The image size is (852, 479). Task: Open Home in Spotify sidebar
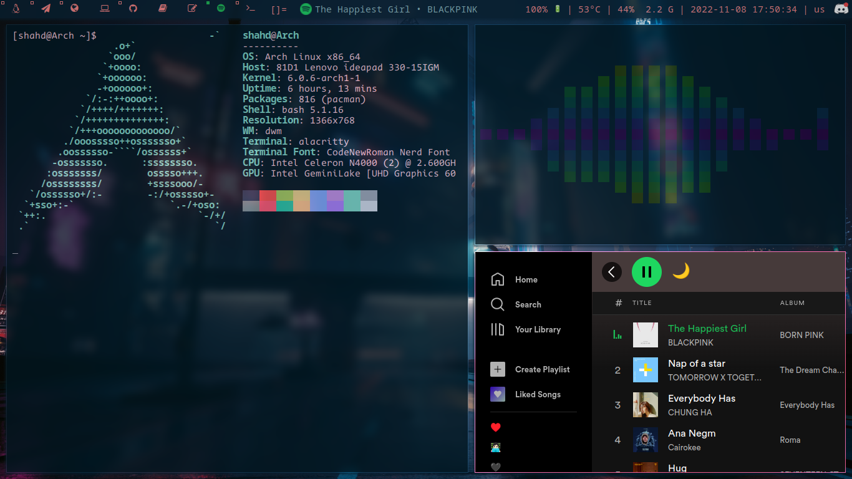[x=526, y=280]
